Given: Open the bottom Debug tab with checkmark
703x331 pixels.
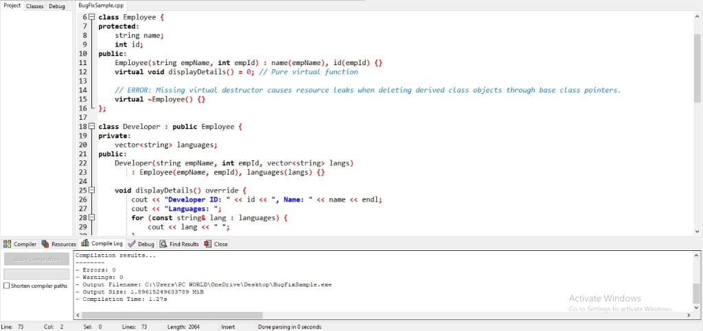Looking at the screenshot, I should pos(141,244).
